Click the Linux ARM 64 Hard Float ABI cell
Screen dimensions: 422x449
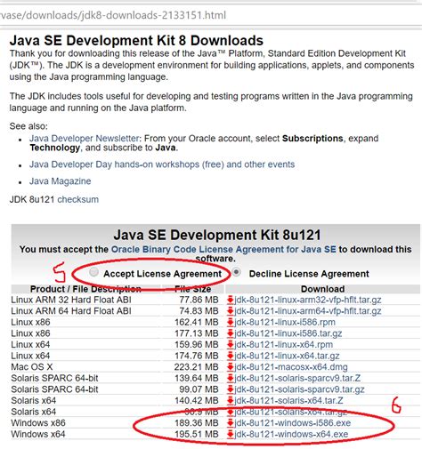click(x=71, y=311)
